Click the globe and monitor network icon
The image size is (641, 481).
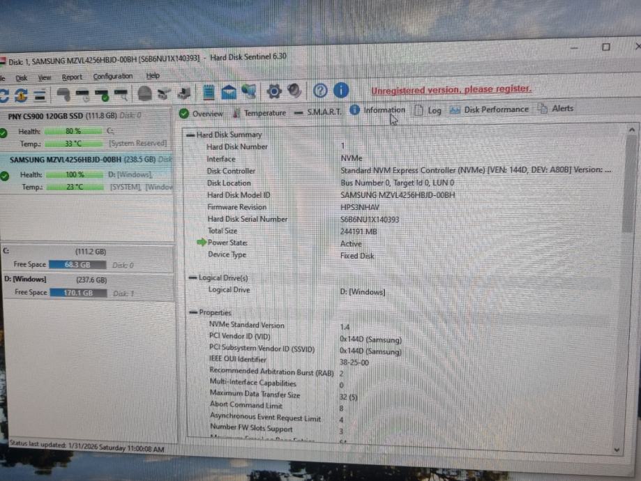pyautogui.click(x=249, y=91)
